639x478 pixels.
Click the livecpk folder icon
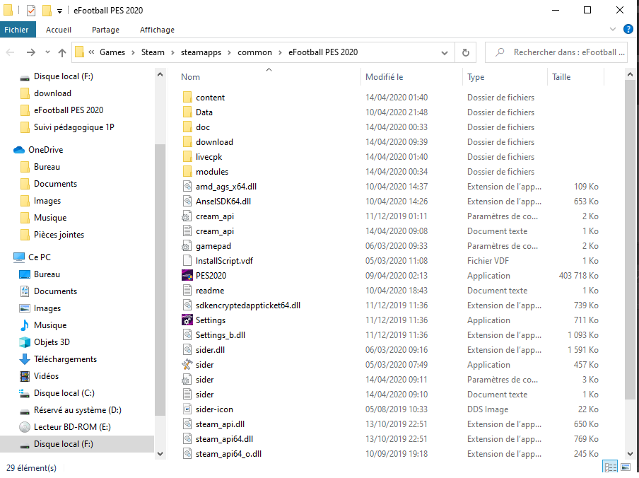187,156
